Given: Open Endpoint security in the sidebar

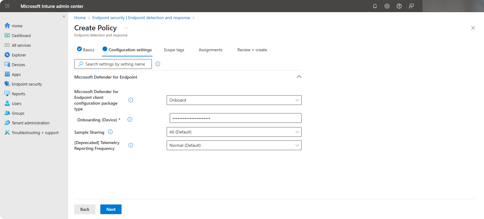Looking at the screenshot, I should pyautogui.click(x=27, y=84).
